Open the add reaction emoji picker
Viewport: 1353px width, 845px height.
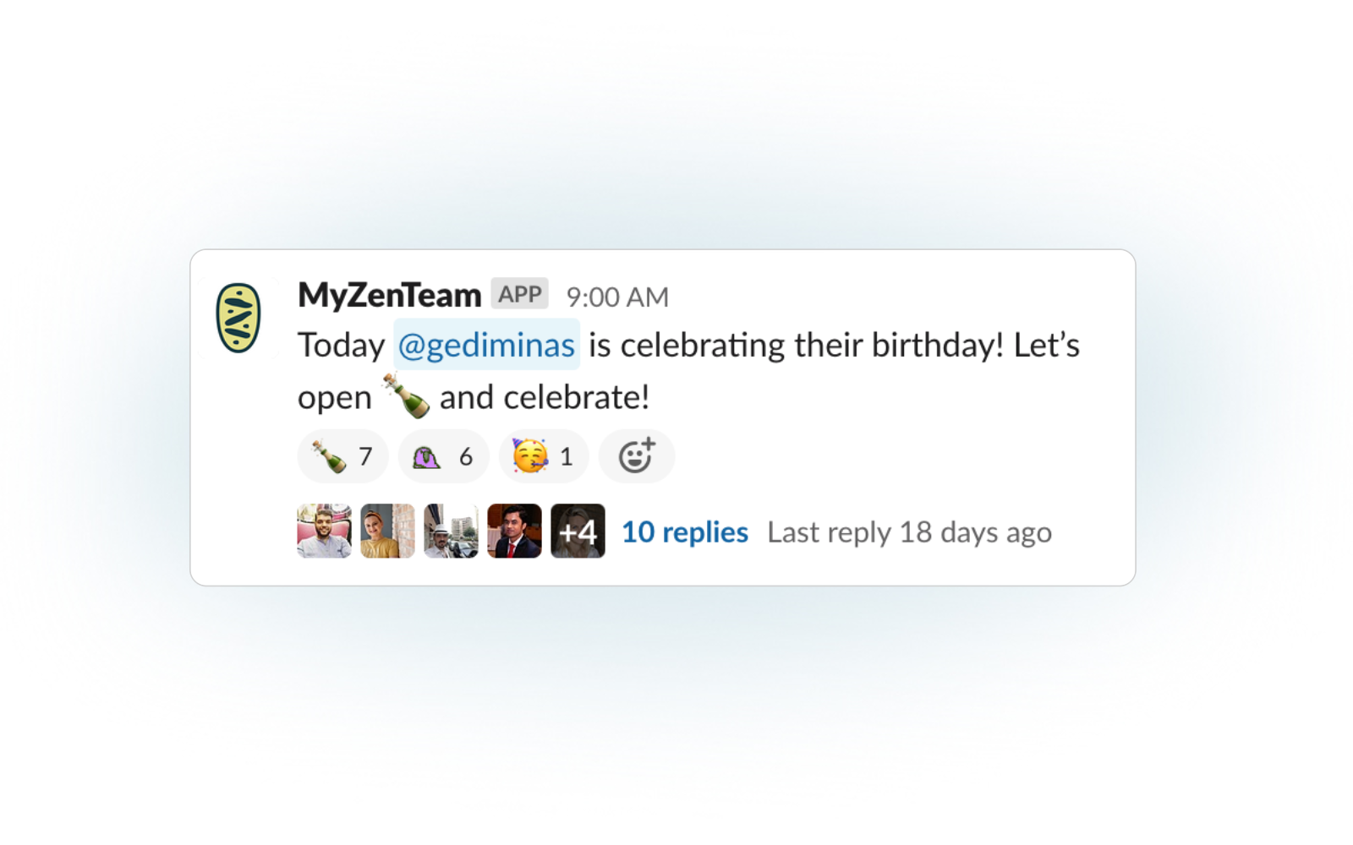tap(636, 456)
